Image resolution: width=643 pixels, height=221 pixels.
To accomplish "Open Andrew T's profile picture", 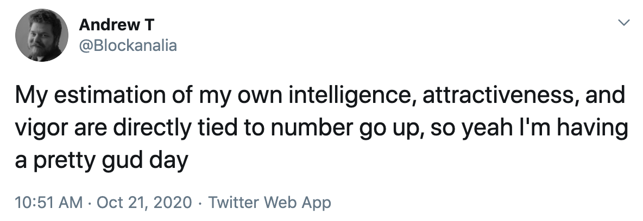I will [41, 35].
